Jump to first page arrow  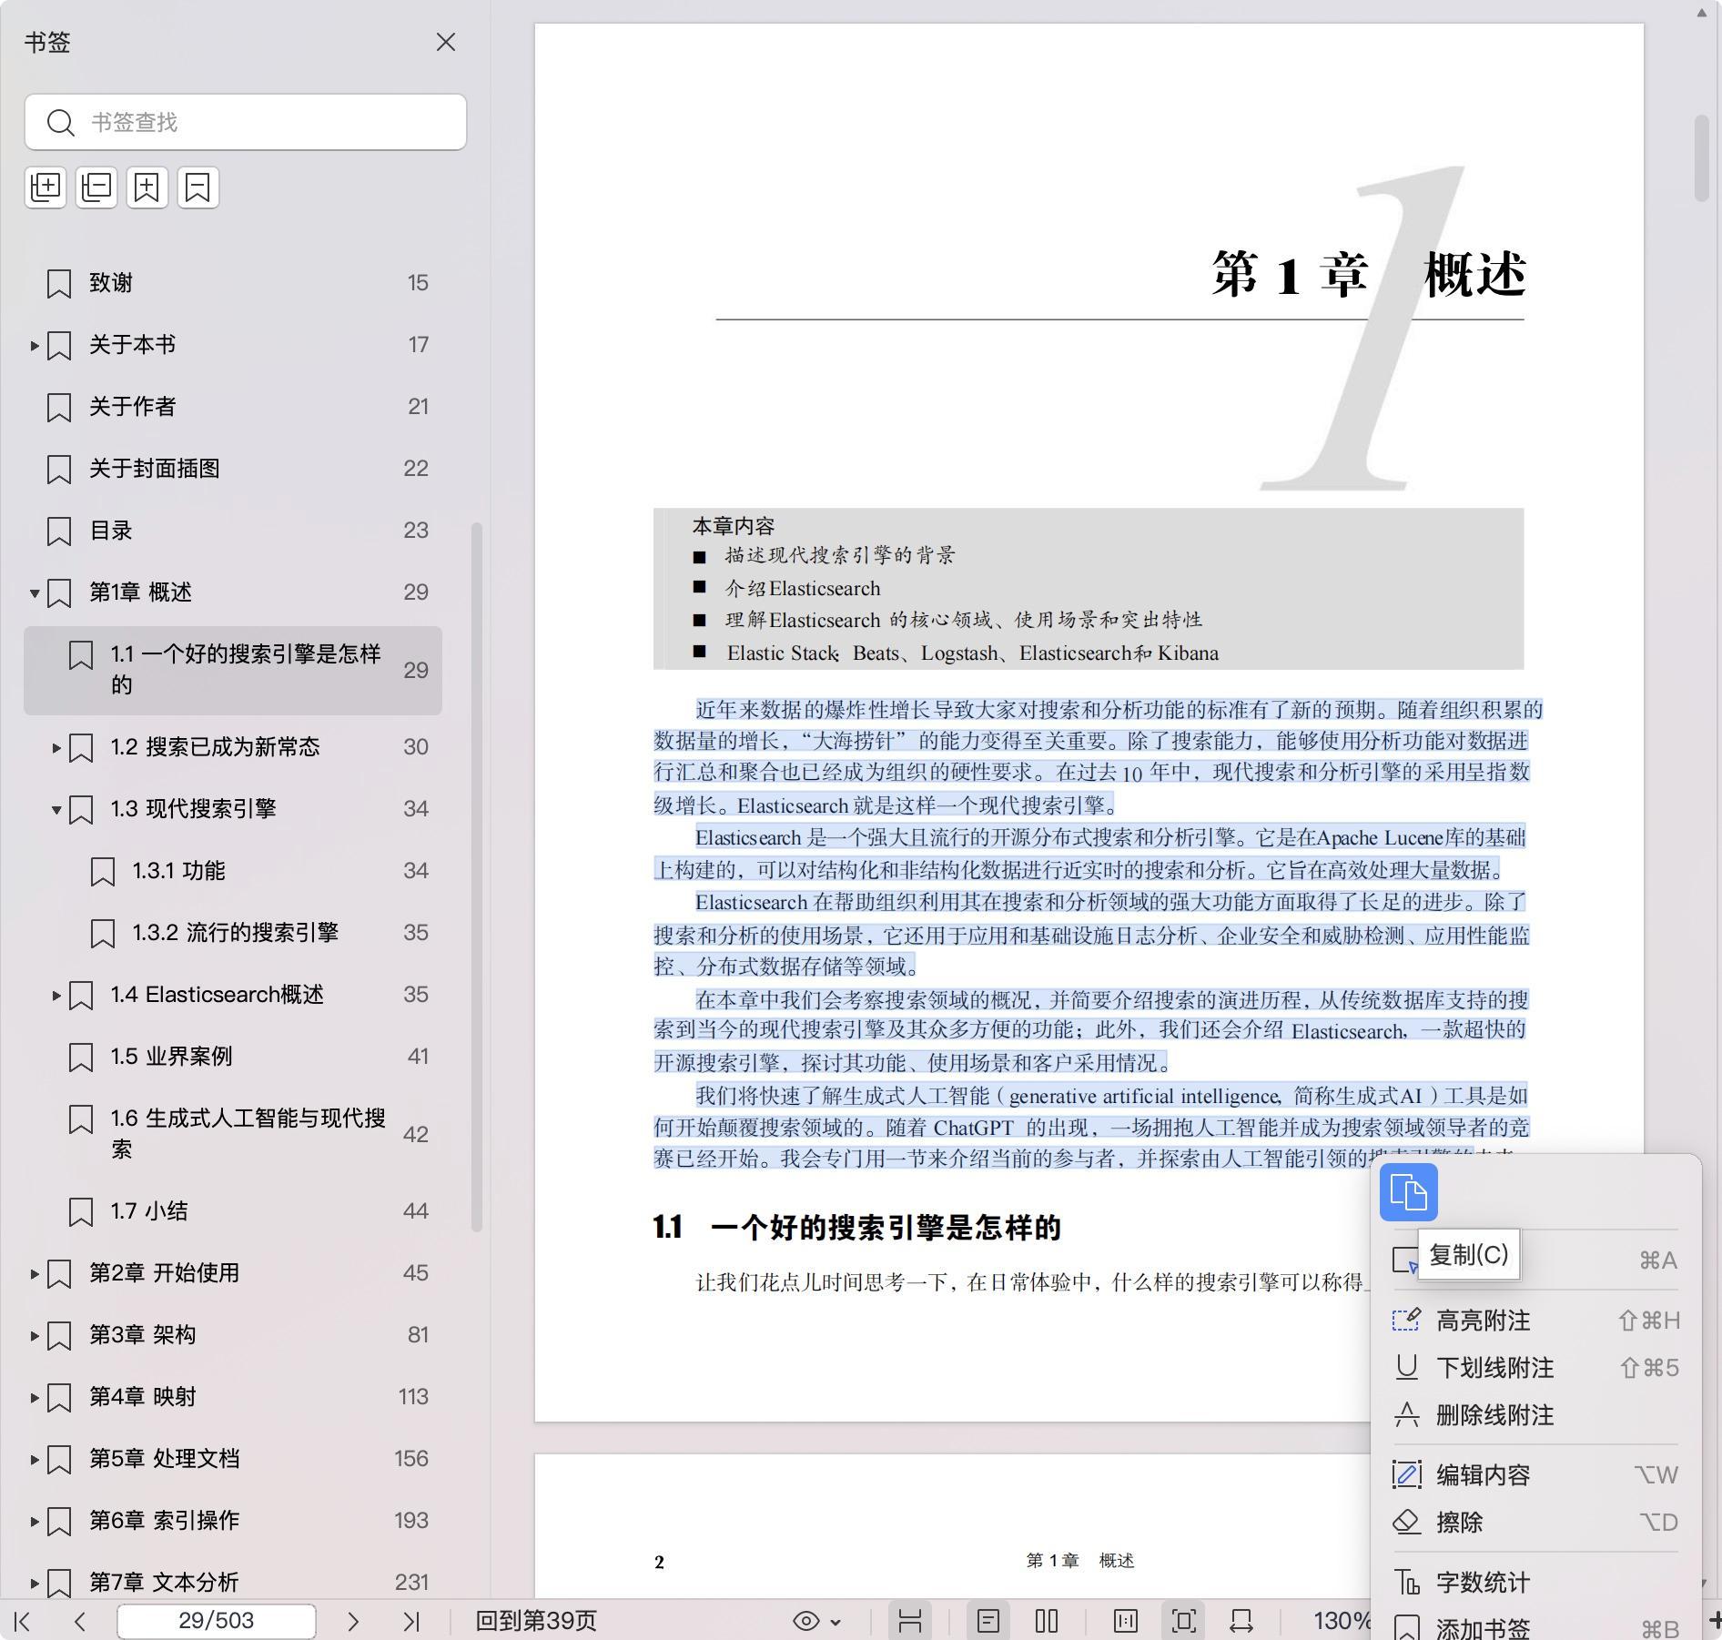tap(24, 1621)
